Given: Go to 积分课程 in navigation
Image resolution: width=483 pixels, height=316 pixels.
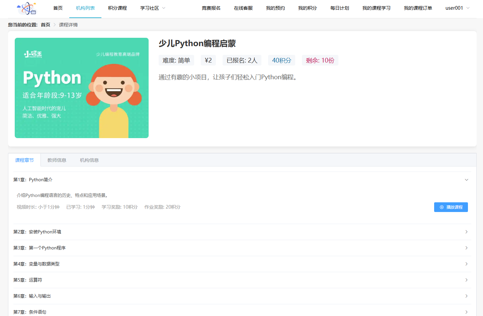Looking at the screenshot, I should pos(117,8).
